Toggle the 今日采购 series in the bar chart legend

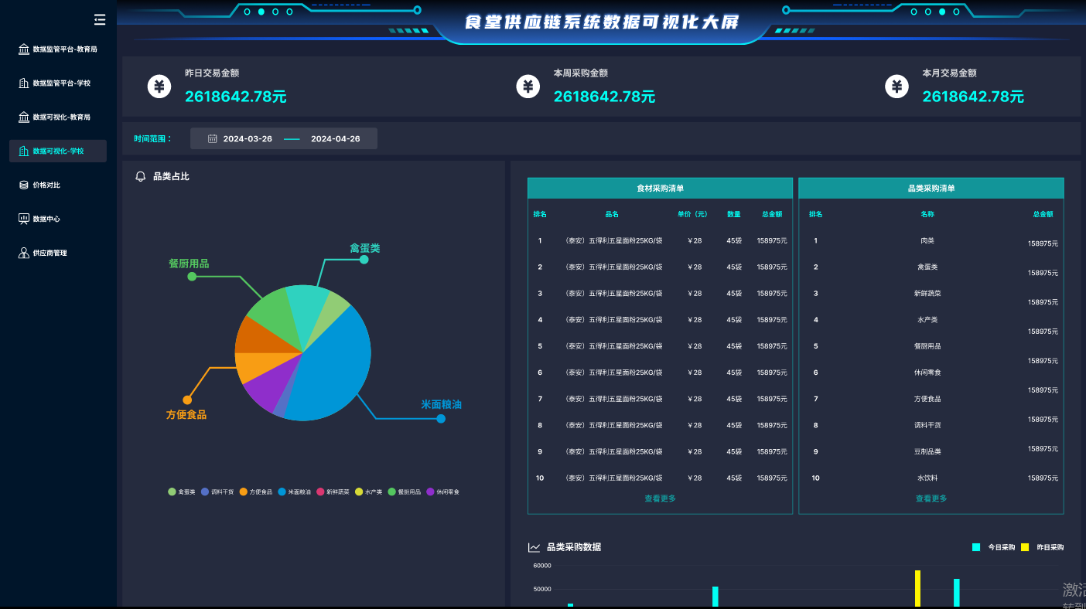(993, 547)
